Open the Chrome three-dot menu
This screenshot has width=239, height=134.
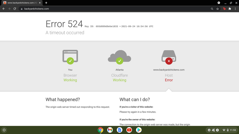(x=235, y=9)
